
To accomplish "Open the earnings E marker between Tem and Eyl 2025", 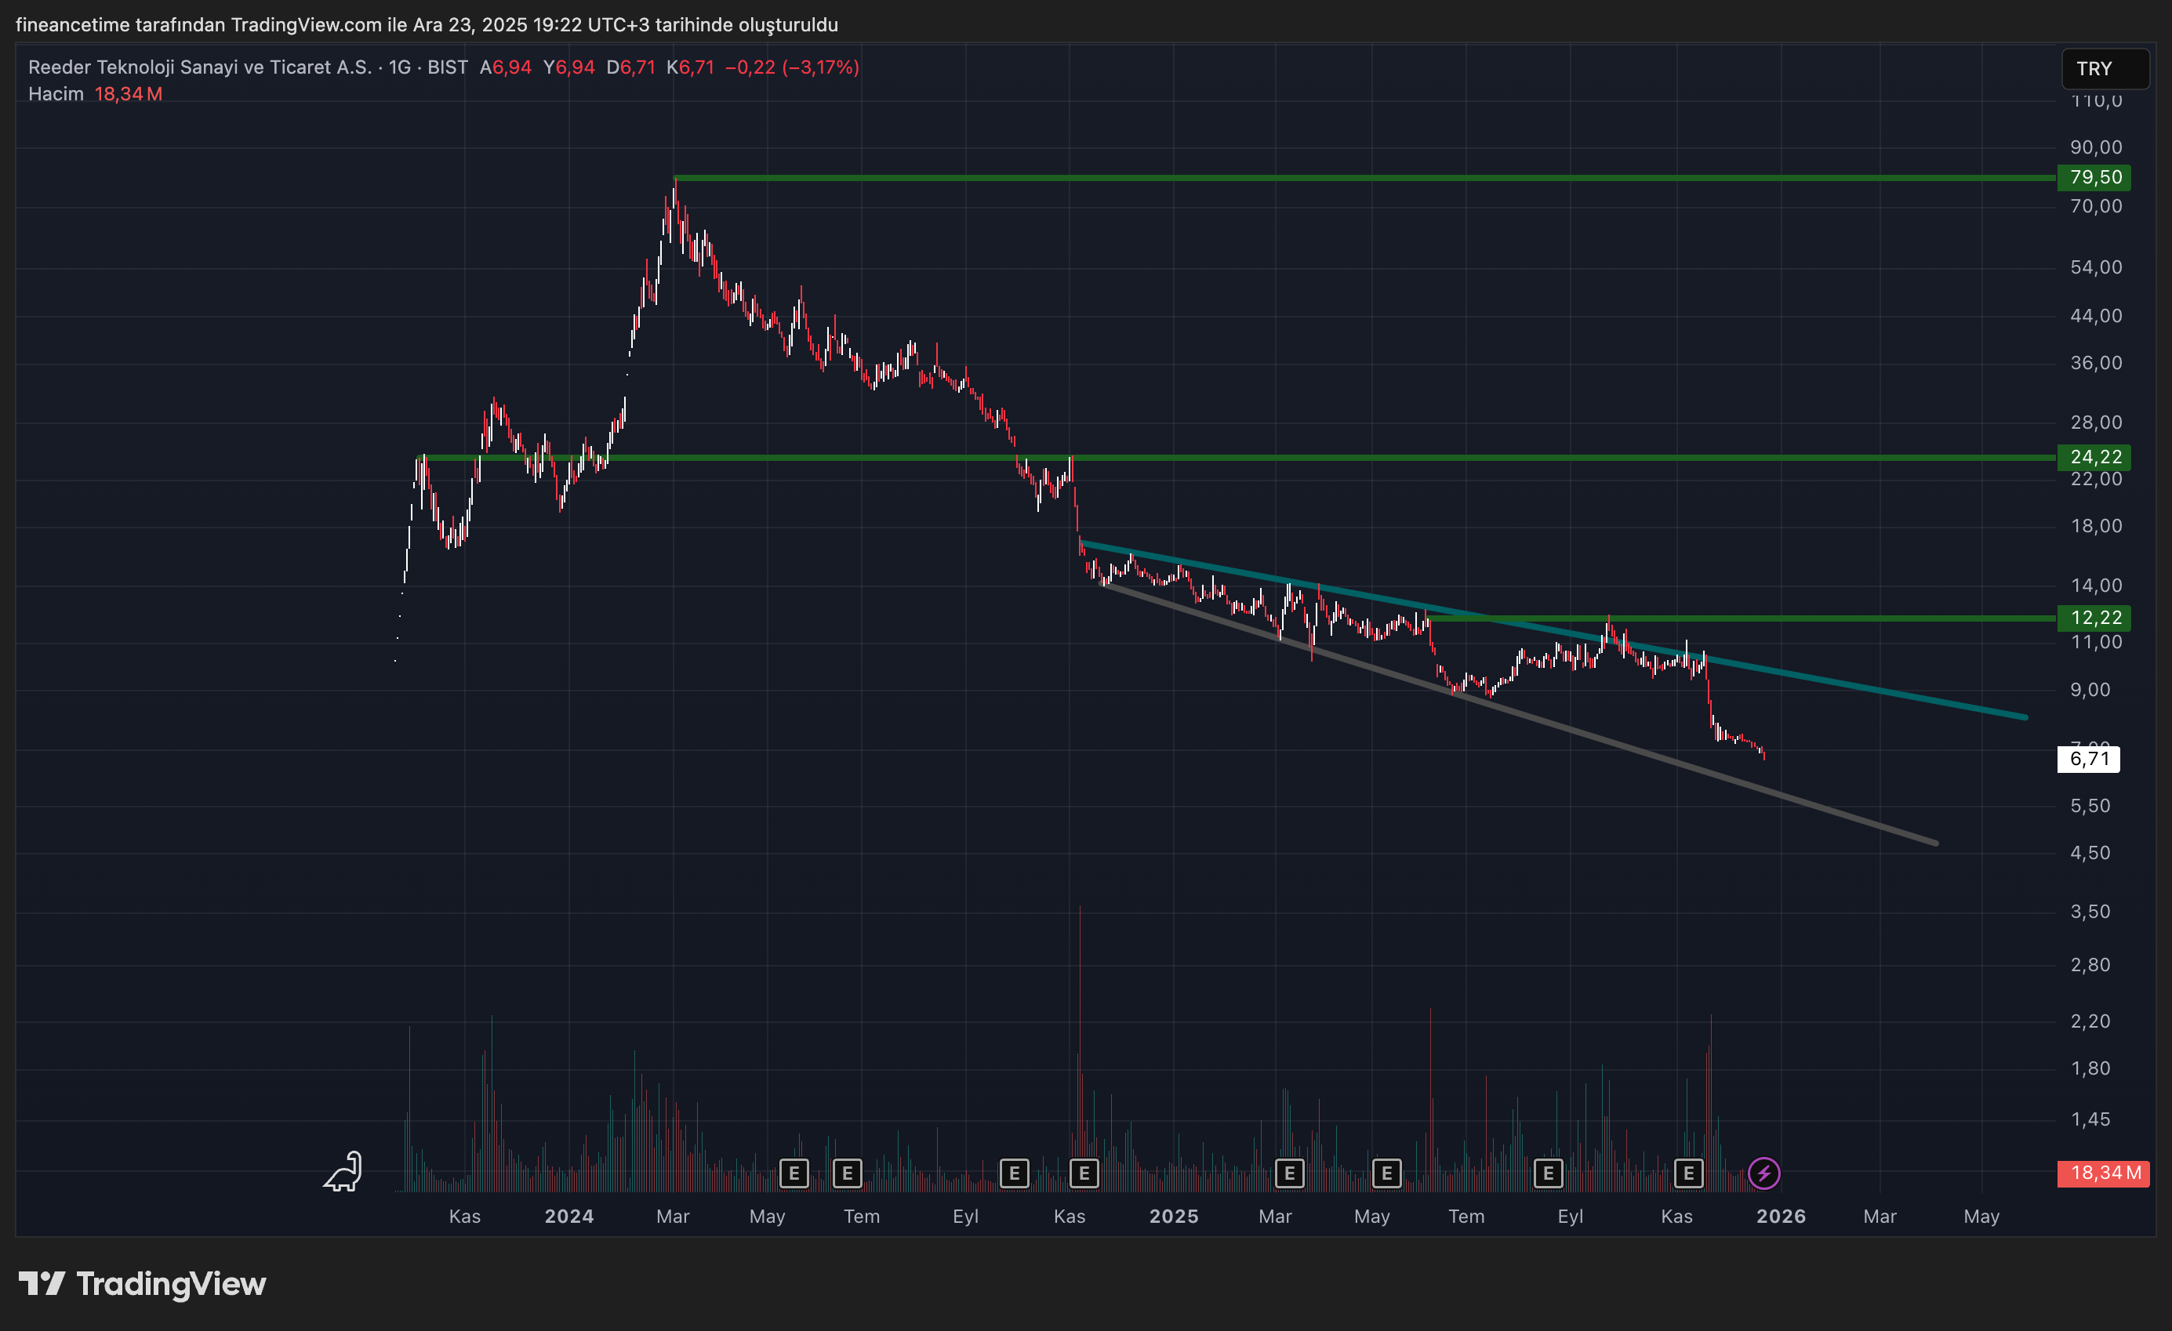I will pos(1548,1173).
